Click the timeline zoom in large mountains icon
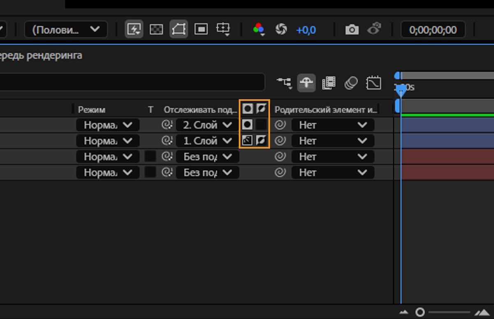 click(x=481, y=312)
